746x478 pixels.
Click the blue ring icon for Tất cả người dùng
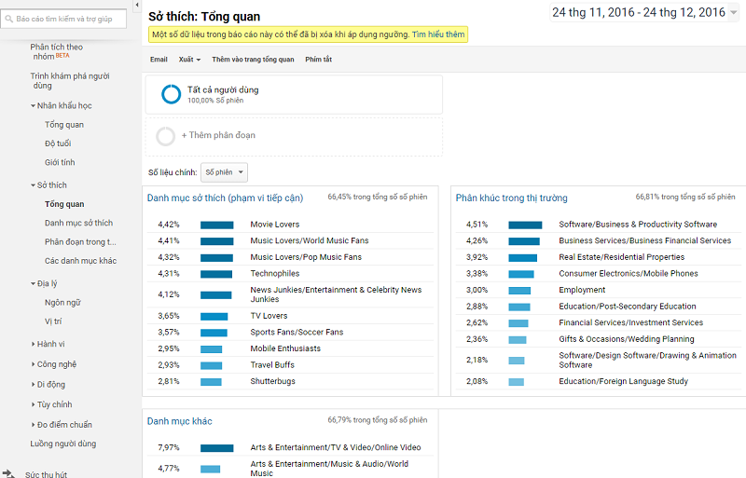(171, 94)
